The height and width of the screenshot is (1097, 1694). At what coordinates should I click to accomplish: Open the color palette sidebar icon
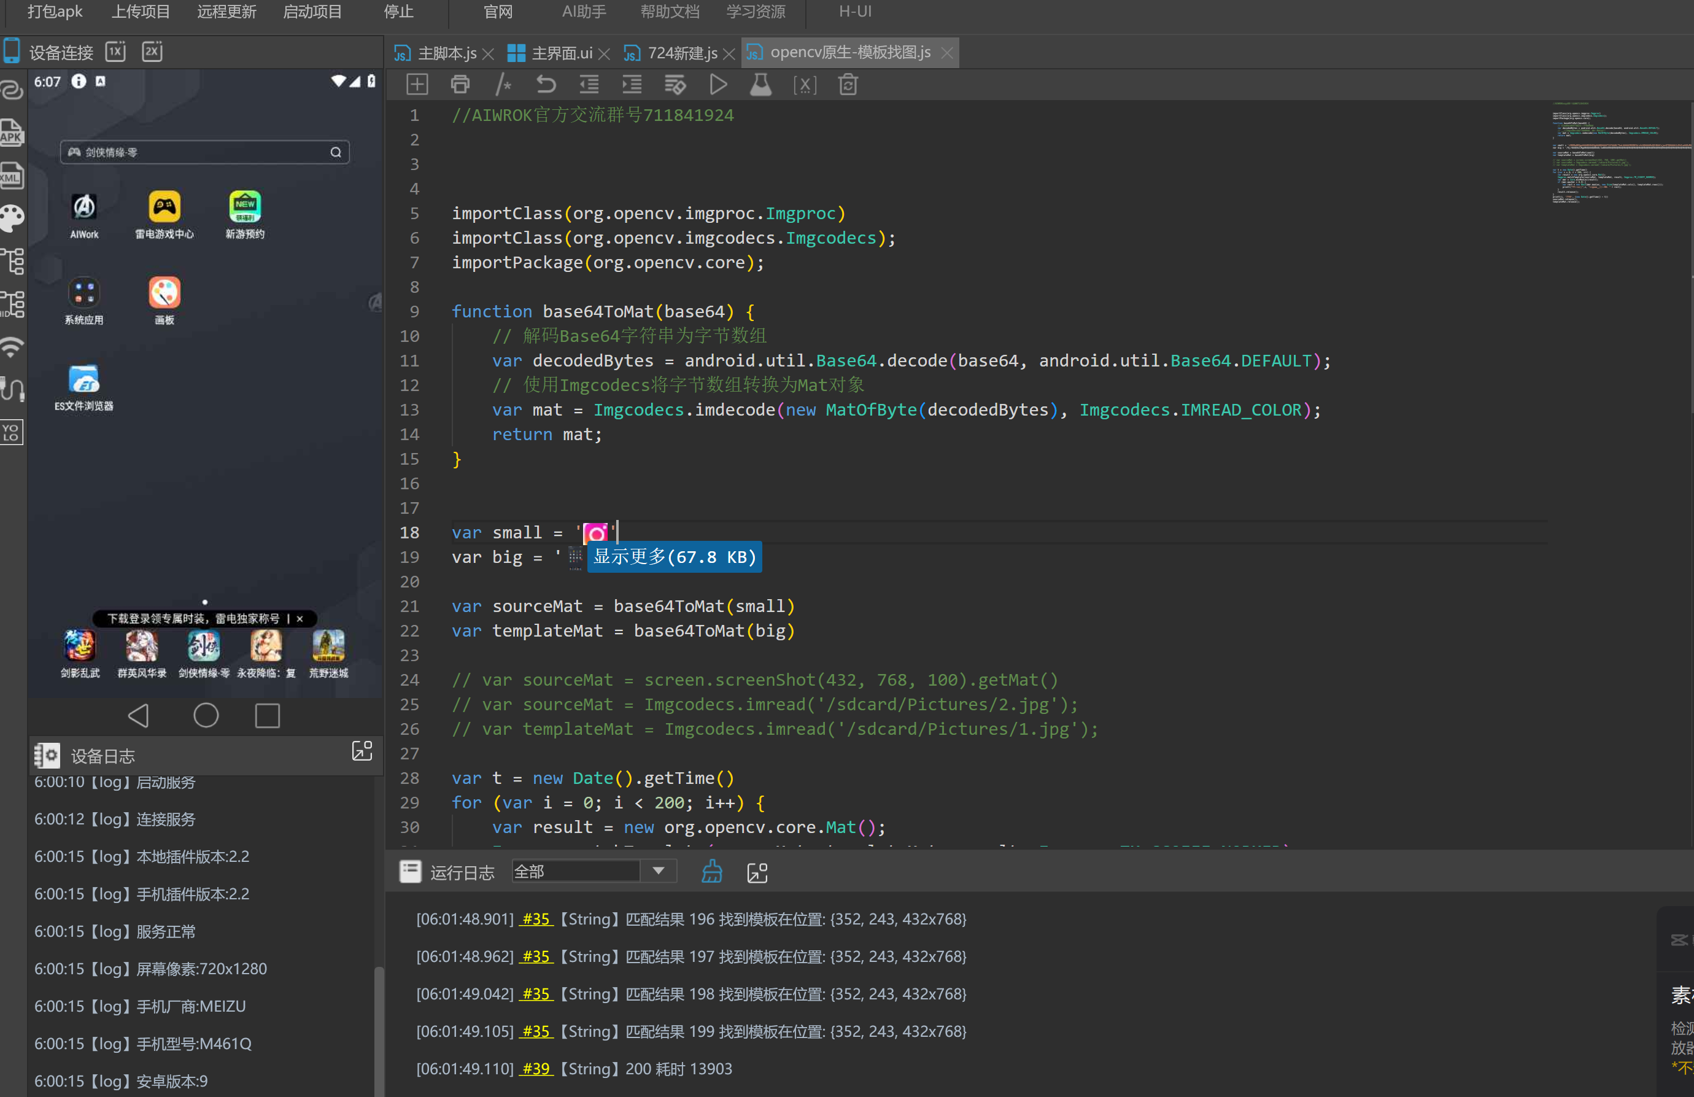(12, 219)
